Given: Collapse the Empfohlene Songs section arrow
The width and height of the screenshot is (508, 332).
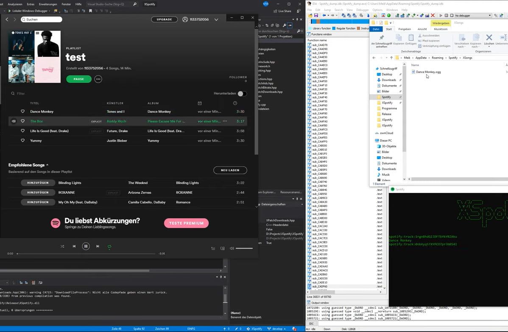Looking at the screenshot, I should pos(47,165).
